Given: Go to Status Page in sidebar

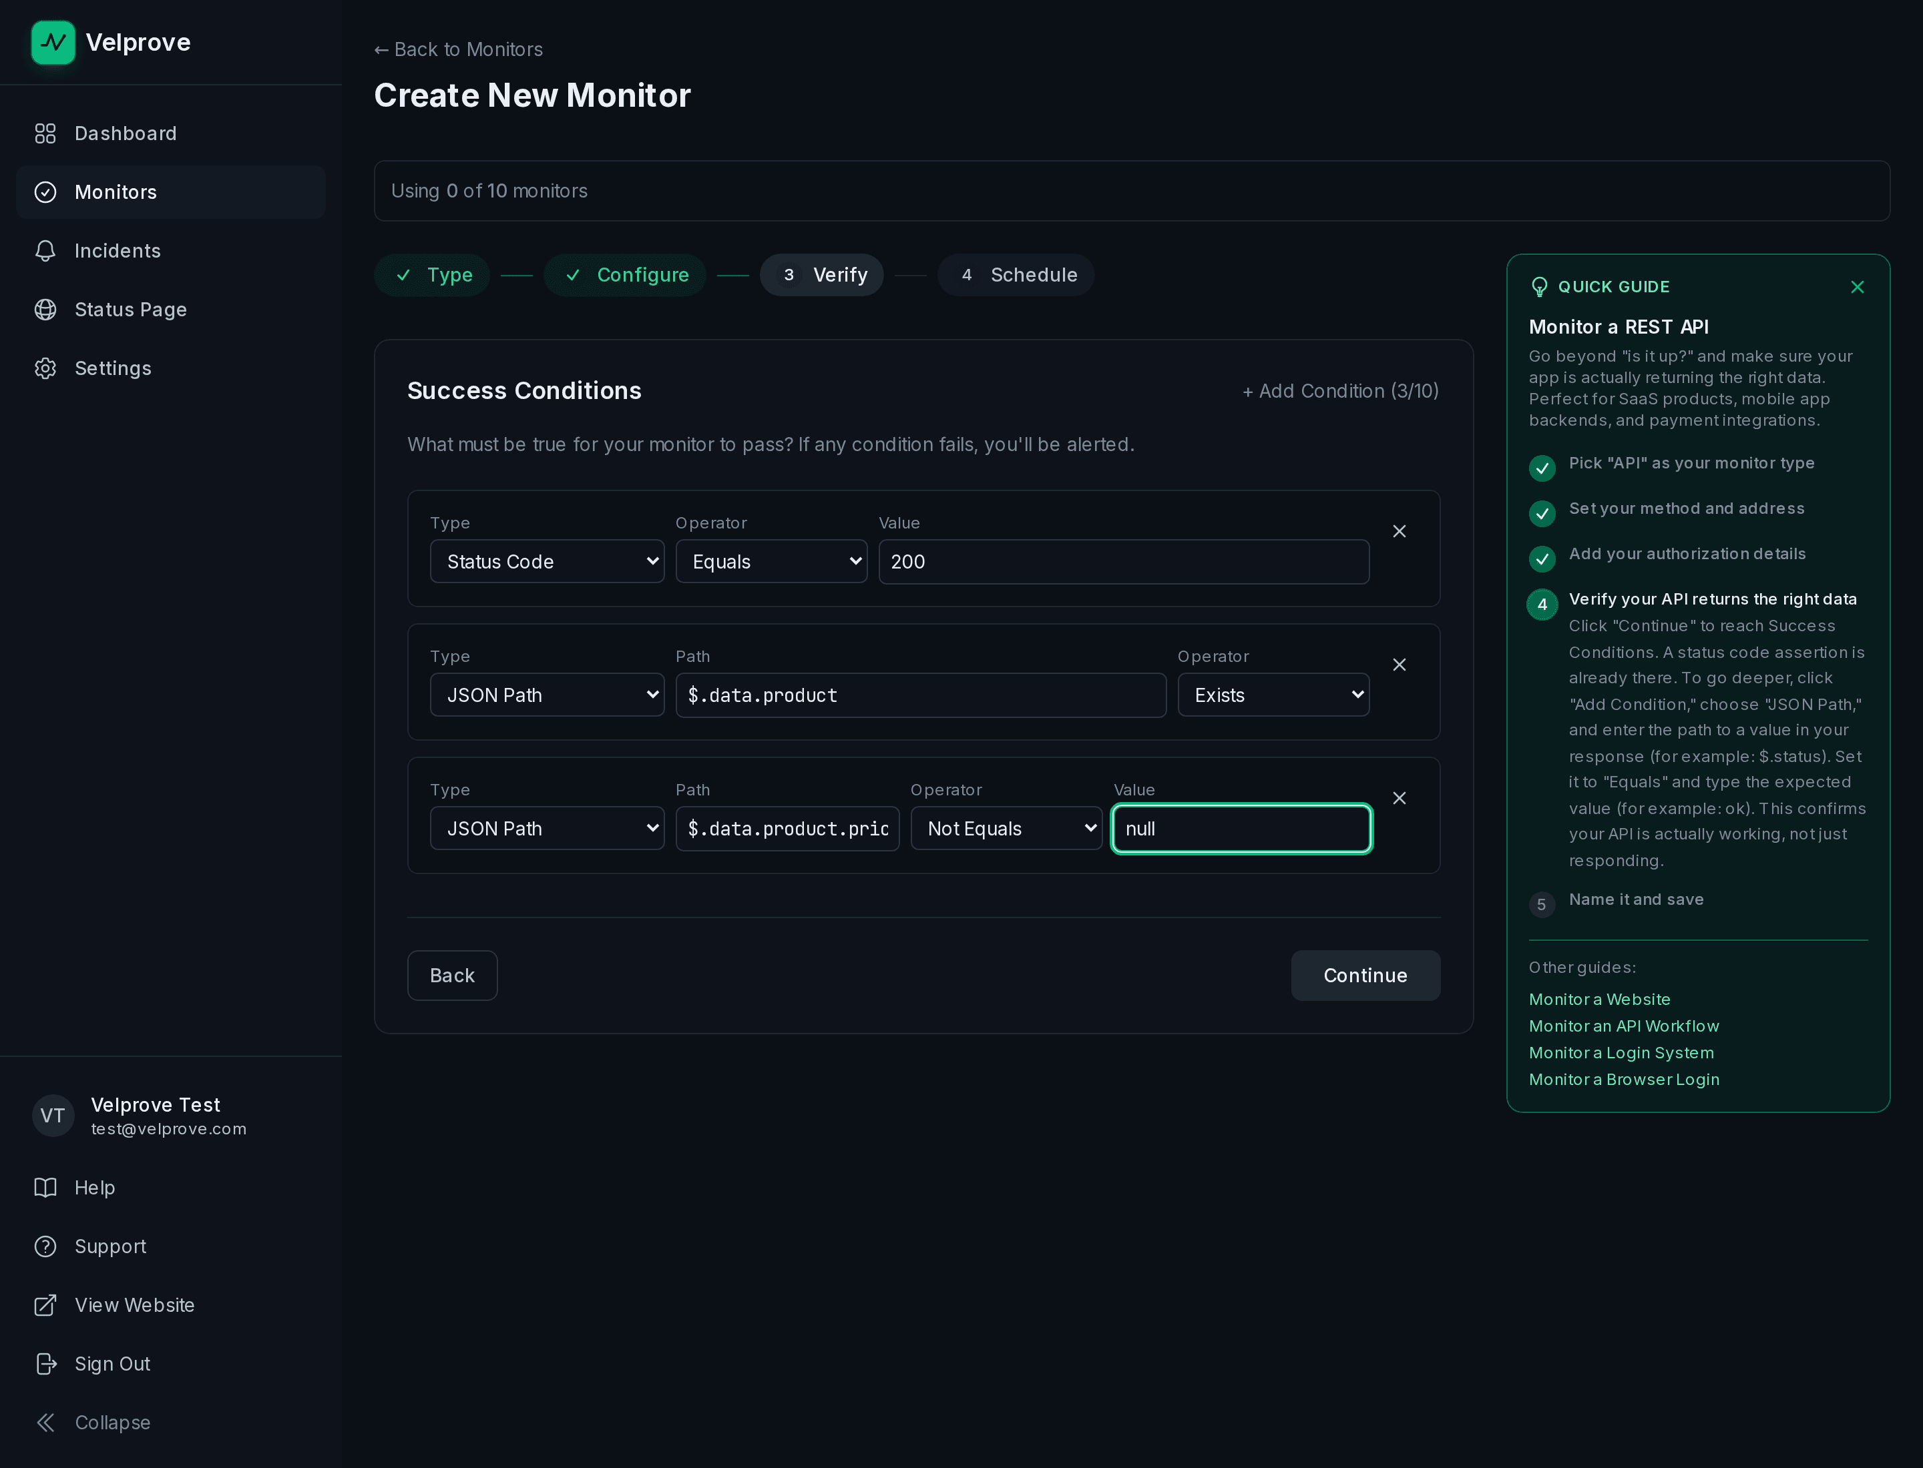Looking at the screenshot, I should pyautogui.click(x=170, y=310).
